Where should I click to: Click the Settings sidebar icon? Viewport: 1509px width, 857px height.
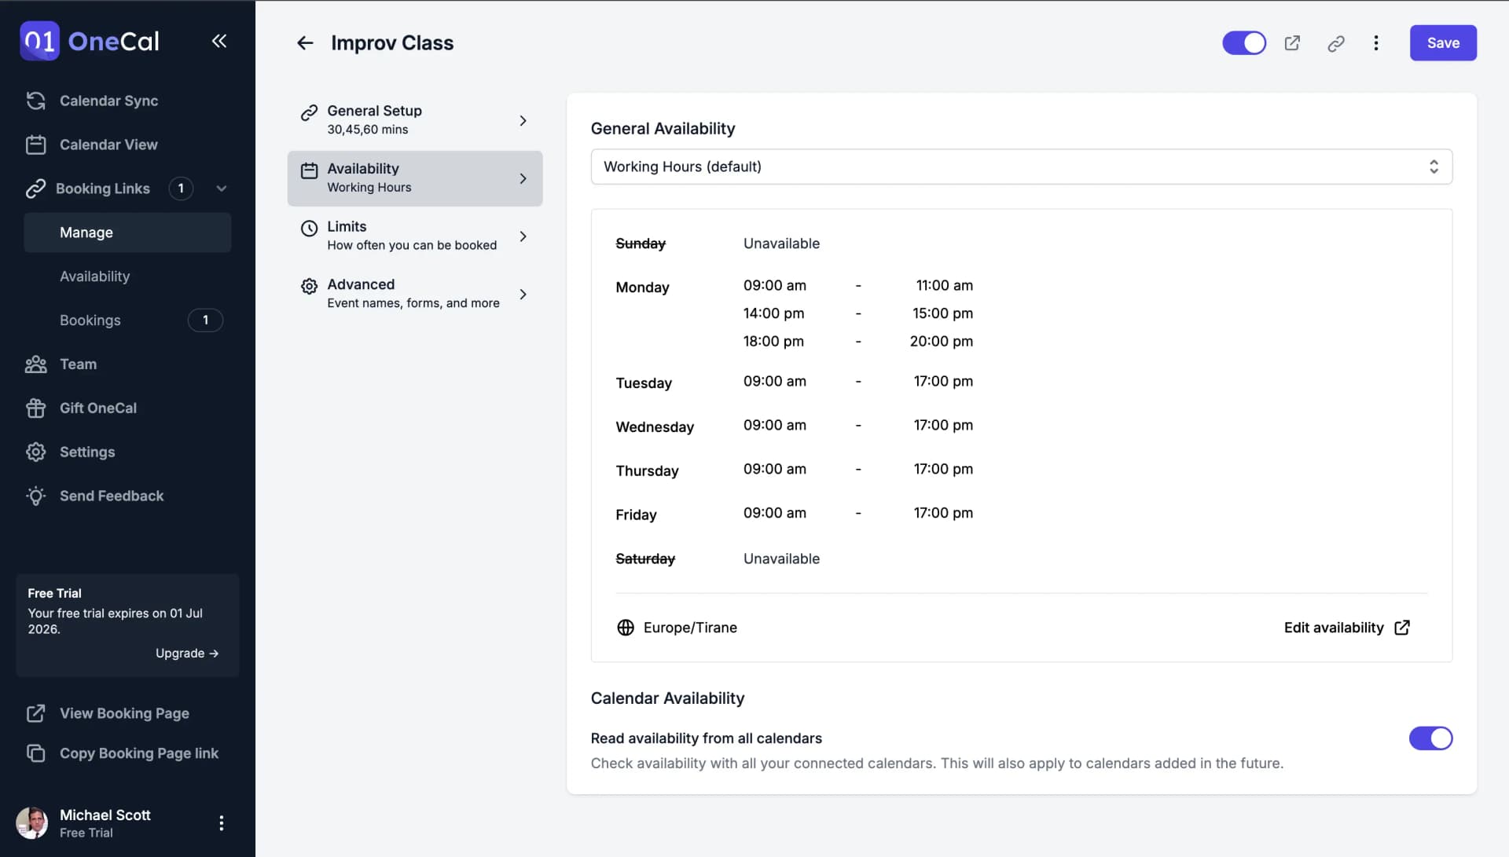tap(35, 452)
